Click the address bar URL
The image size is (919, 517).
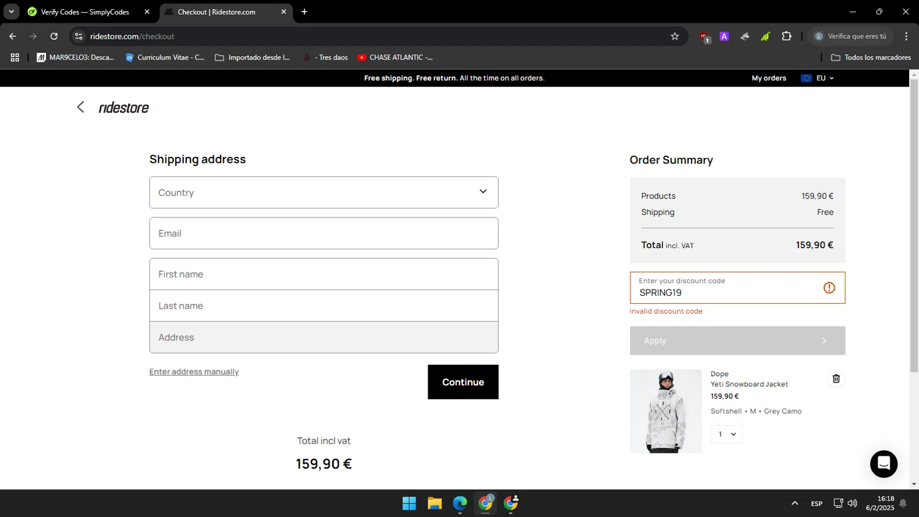click(132, 36)
